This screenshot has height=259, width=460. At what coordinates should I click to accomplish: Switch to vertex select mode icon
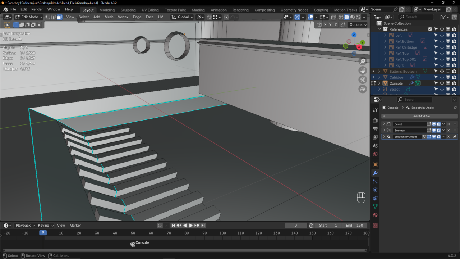48,17
